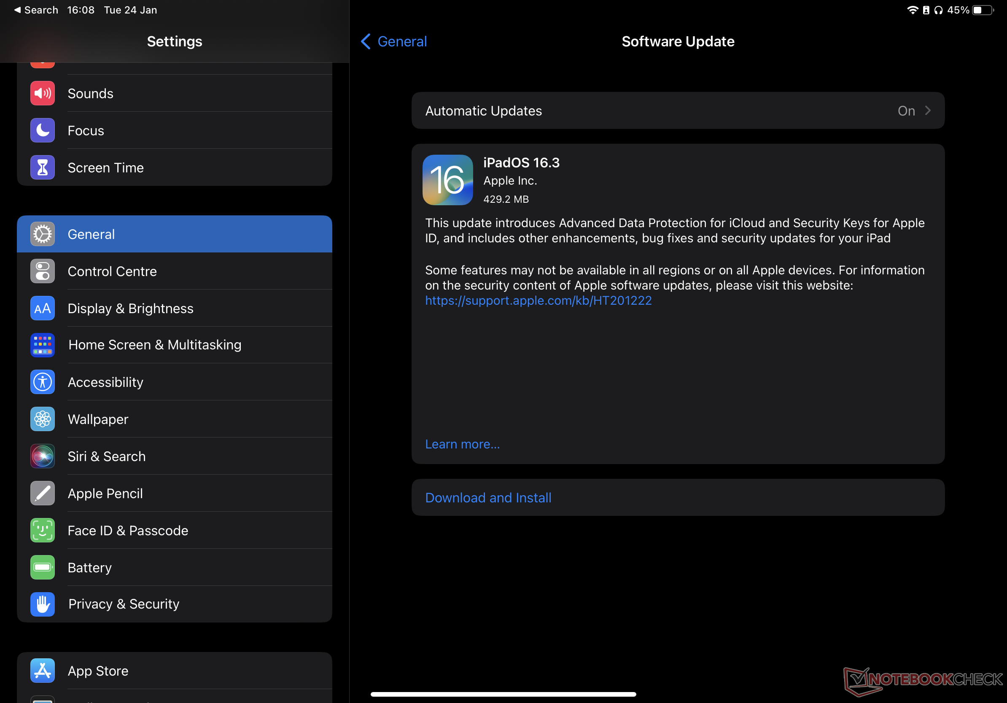Open the Sounds settings row
Image resolution: width=1007 pixels, height=703 pixels.
(x=175, y=93)
